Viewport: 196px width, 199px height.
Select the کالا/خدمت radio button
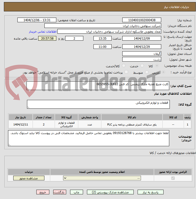click(124, 66)
